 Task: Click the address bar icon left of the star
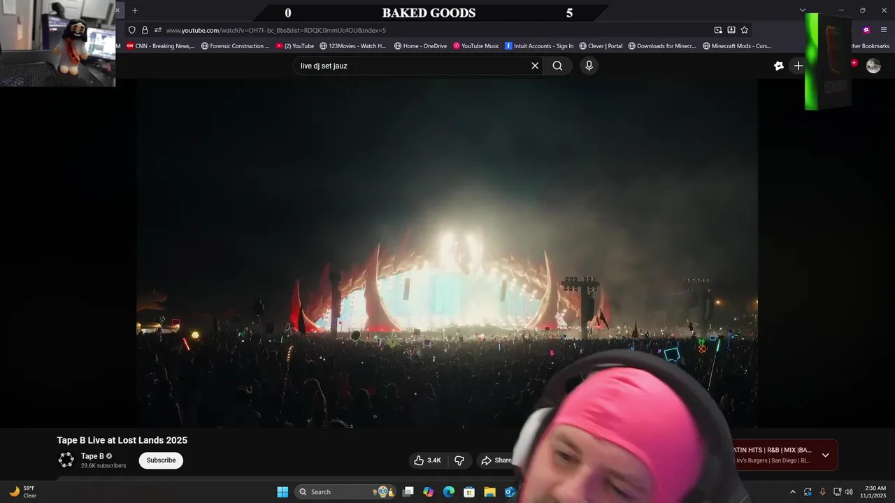point(731,30)
